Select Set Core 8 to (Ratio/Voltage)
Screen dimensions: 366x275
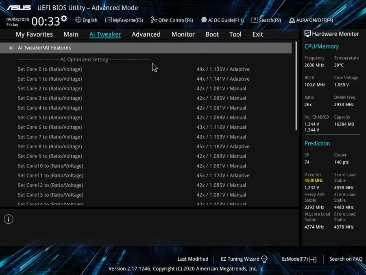(x=50, y=147)
